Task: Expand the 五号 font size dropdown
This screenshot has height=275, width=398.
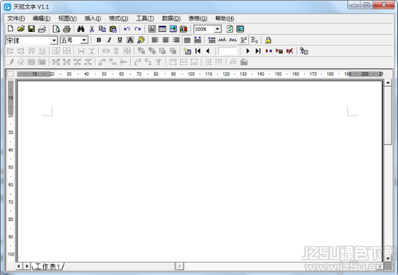Action: (x=84, y=40)
